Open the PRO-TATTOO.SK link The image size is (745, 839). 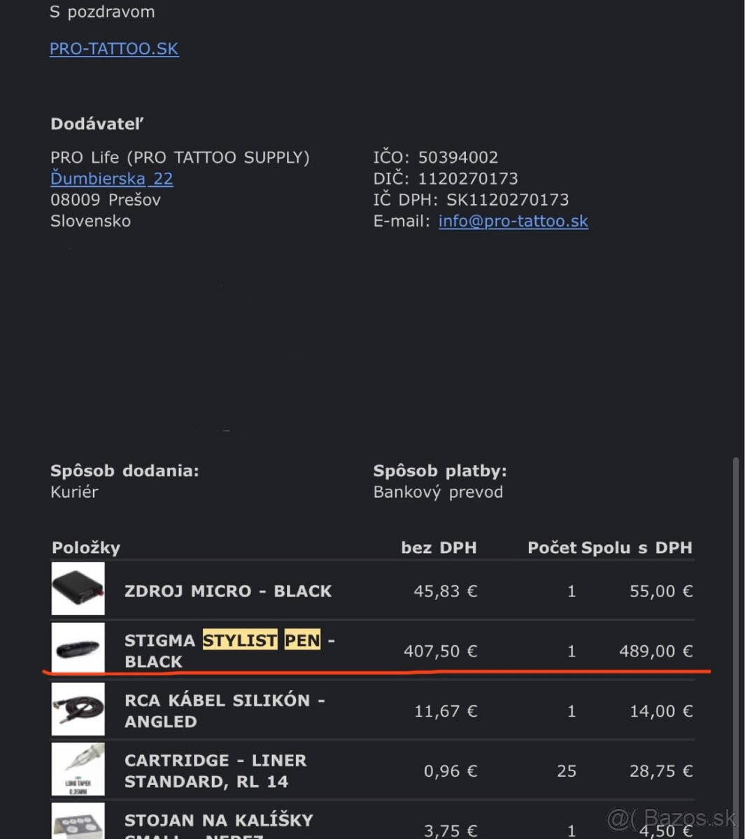tap(114, 49)
